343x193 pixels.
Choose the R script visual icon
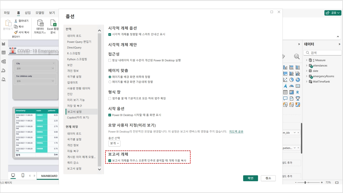tap(298, 92)
